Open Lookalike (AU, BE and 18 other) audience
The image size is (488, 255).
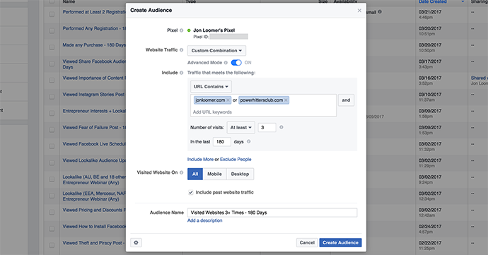(x=94, y=179)
